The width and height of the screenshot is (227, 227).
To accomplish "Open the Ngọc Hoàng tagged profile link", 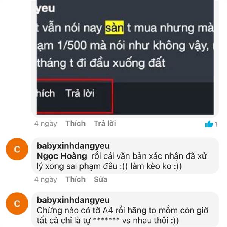I will click(62, 156).
